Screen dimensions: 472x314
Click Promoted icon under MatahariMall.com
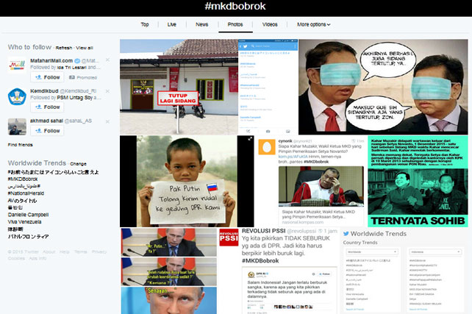coord(72,77)
